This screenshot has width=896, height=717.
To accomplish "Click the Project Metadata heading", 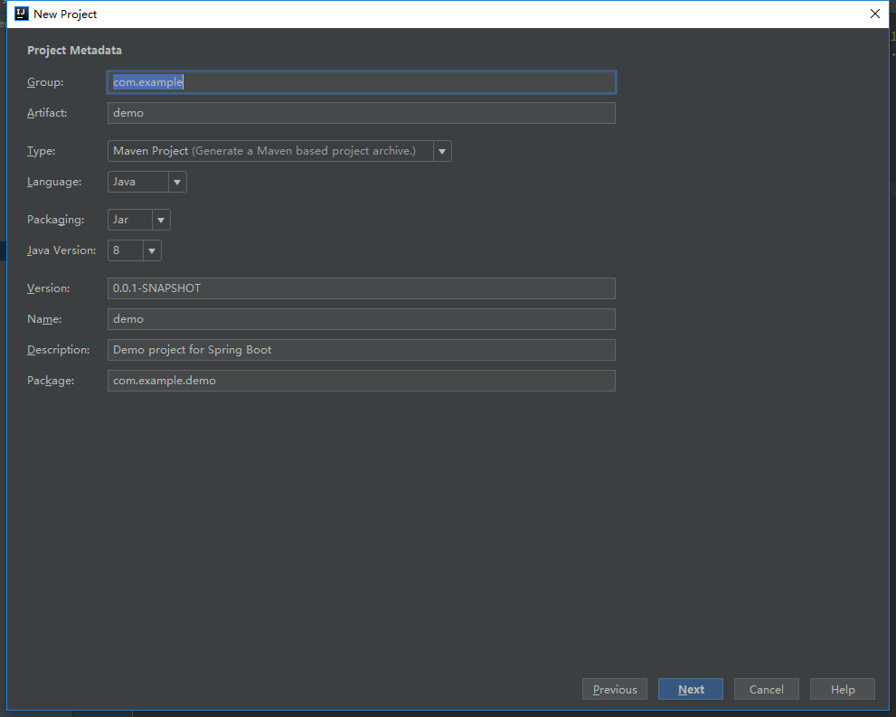I will (x=74, y=51).
